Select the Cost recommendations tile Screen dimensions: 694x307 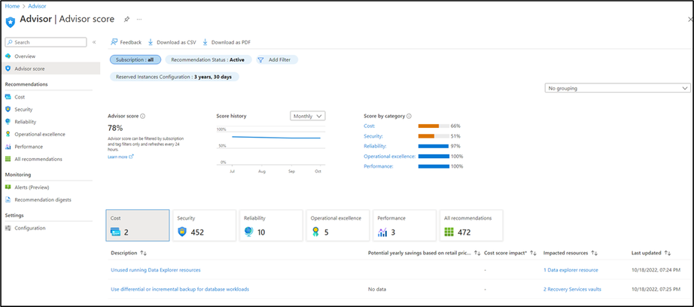pyautogui.click(x=138, y=226)
